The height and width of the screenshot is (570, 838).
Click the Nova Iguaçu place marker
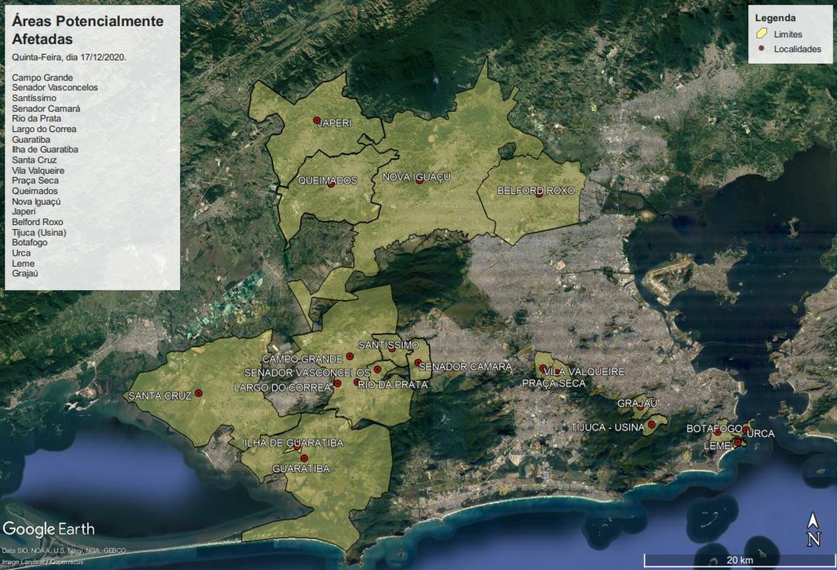pyautogui.click(x=419, y=180)
